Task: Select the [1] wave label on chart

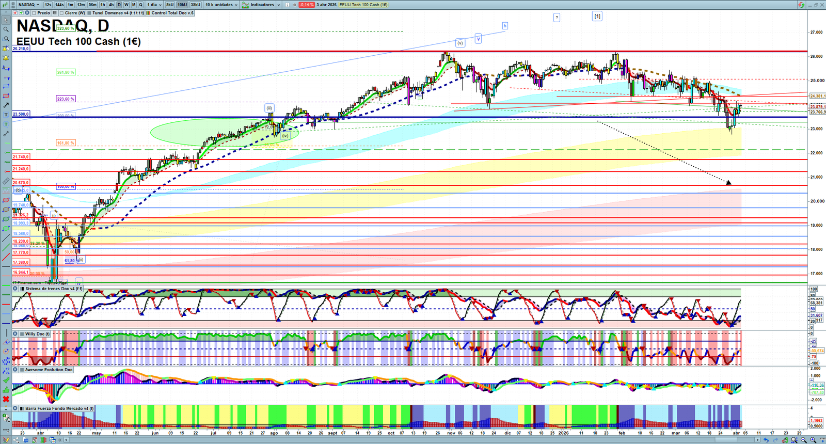Action: (597, 17)
